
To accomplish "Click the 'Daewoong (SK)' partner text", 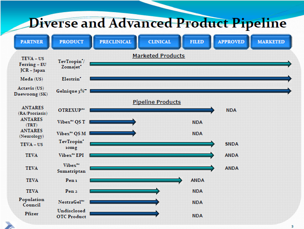I will coord(31,94).
